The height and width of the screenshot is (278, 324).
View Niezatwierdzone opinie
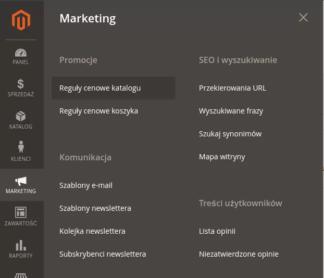coord(239,254)
